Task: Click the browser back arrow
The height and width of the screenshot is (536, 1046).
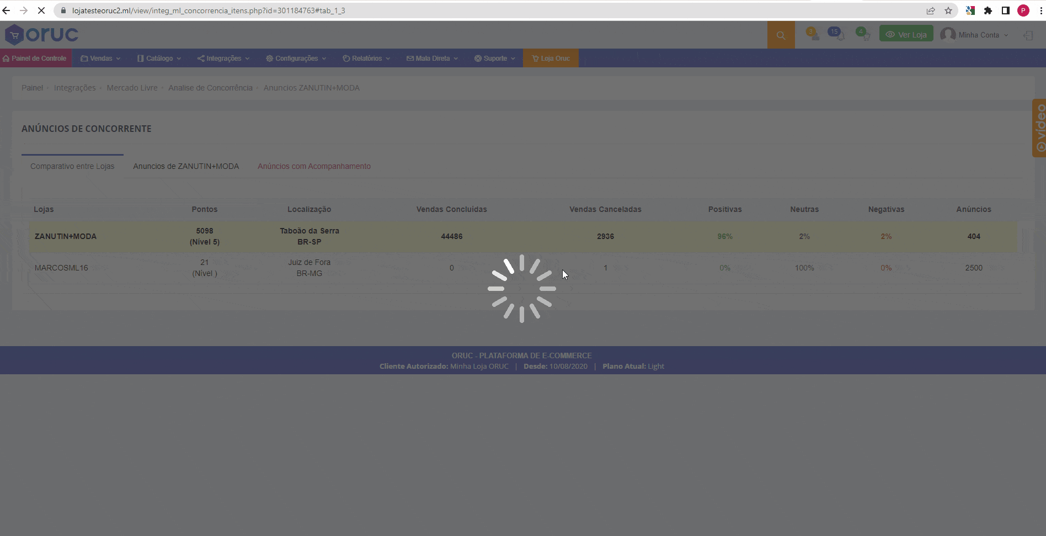Action: click(x=7, y=10)
